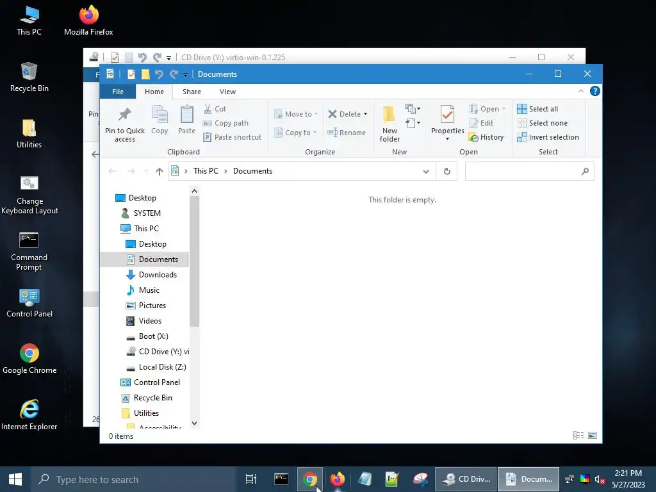The height and width of the screenshot is (492, 656).
Task: Open Firefox from taskbar
Action: click(x=337, y=479)
